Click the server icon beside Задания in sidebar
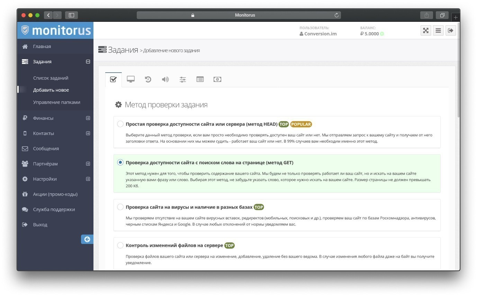 [25, 62]
